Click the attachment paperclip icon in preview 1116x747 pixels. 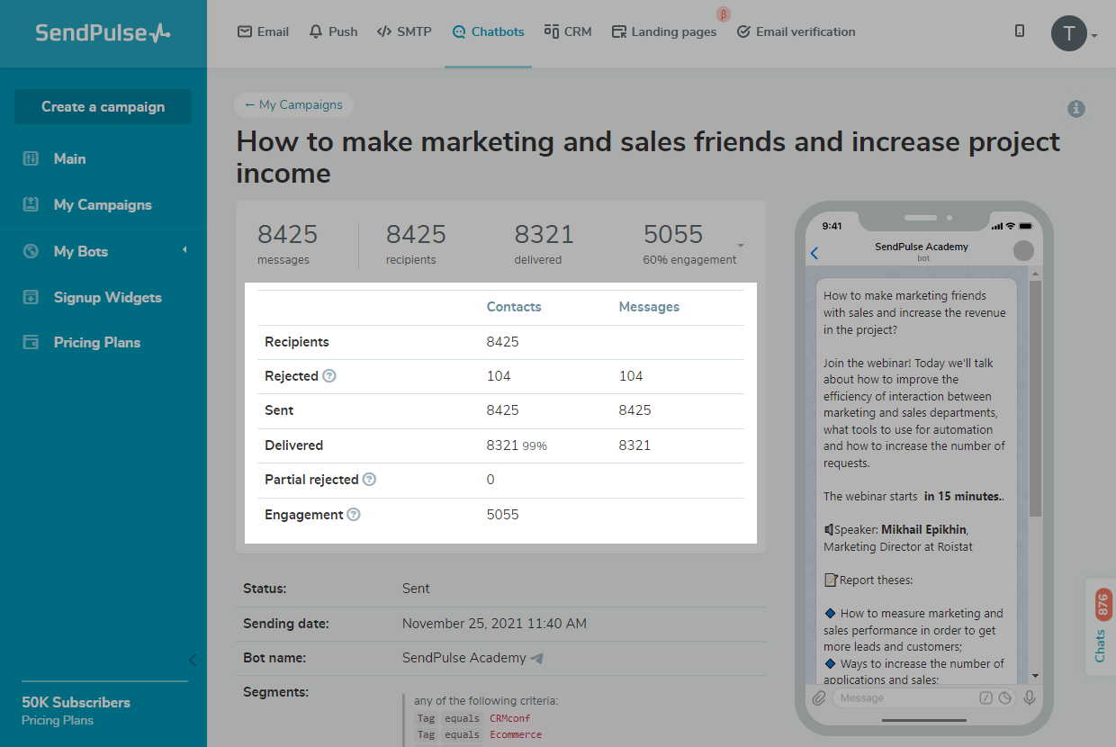pyautogui.click(x=819, y=697)
